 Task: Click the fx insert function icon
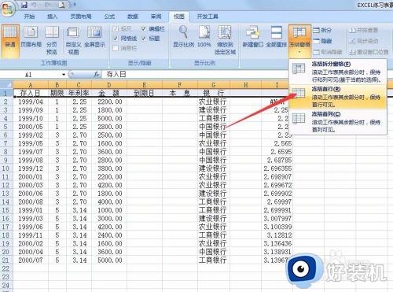[97, 75]
